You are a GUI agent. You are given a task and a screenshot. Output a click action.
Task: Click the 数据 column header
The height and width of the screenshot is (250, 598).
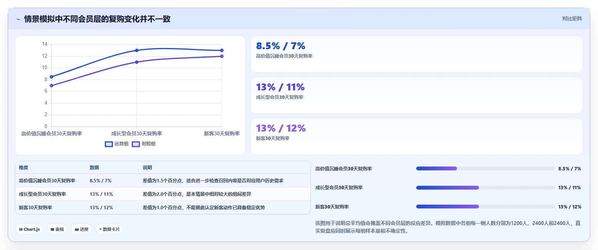click(x=94, y=168)
